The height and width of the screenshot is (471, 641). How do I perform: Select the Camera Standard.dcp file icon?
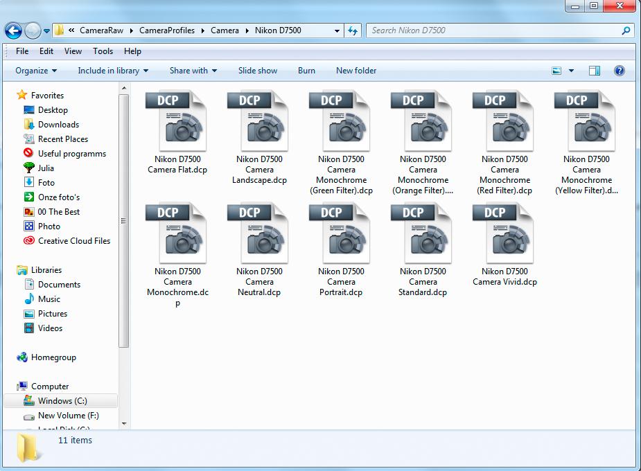(421, 233)
